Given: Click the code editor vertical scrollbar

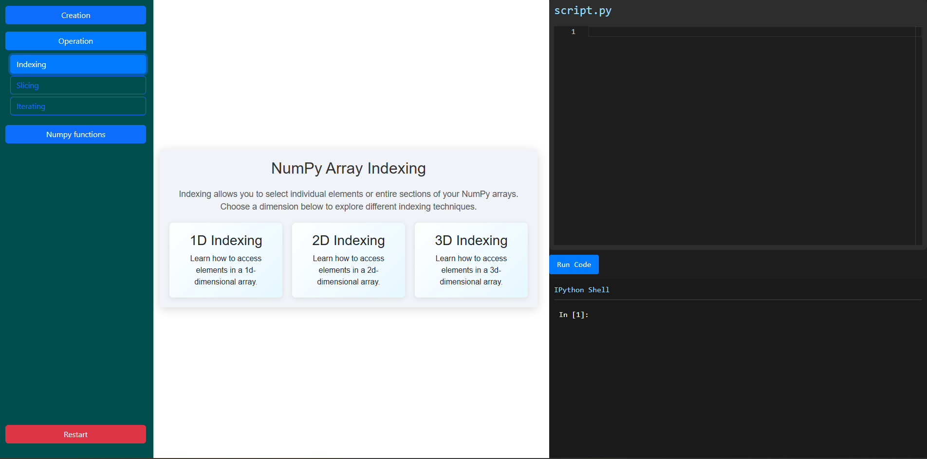Looking at the screenshot, I should point(918,136).
